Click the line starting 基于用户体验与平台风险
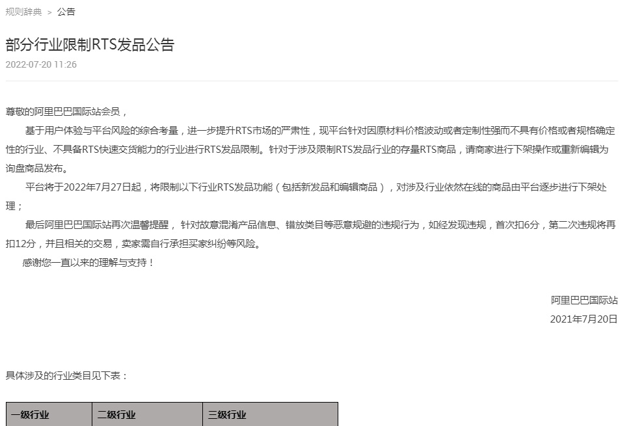Viewport: 620px width, 426px height. (320, 131)
